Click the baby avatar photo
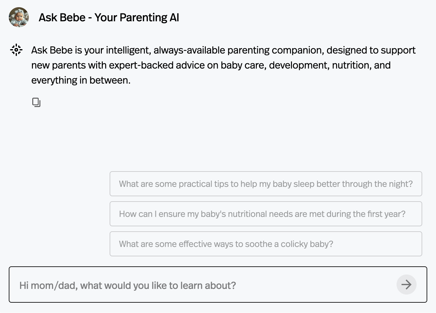Screen dimensions: 436x313 pos(19,17)
